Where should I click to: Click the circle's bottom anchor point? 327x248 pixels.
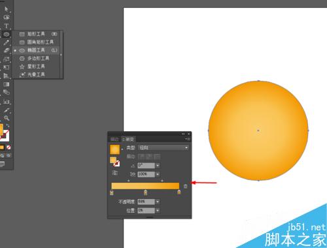tap(258, 180)
